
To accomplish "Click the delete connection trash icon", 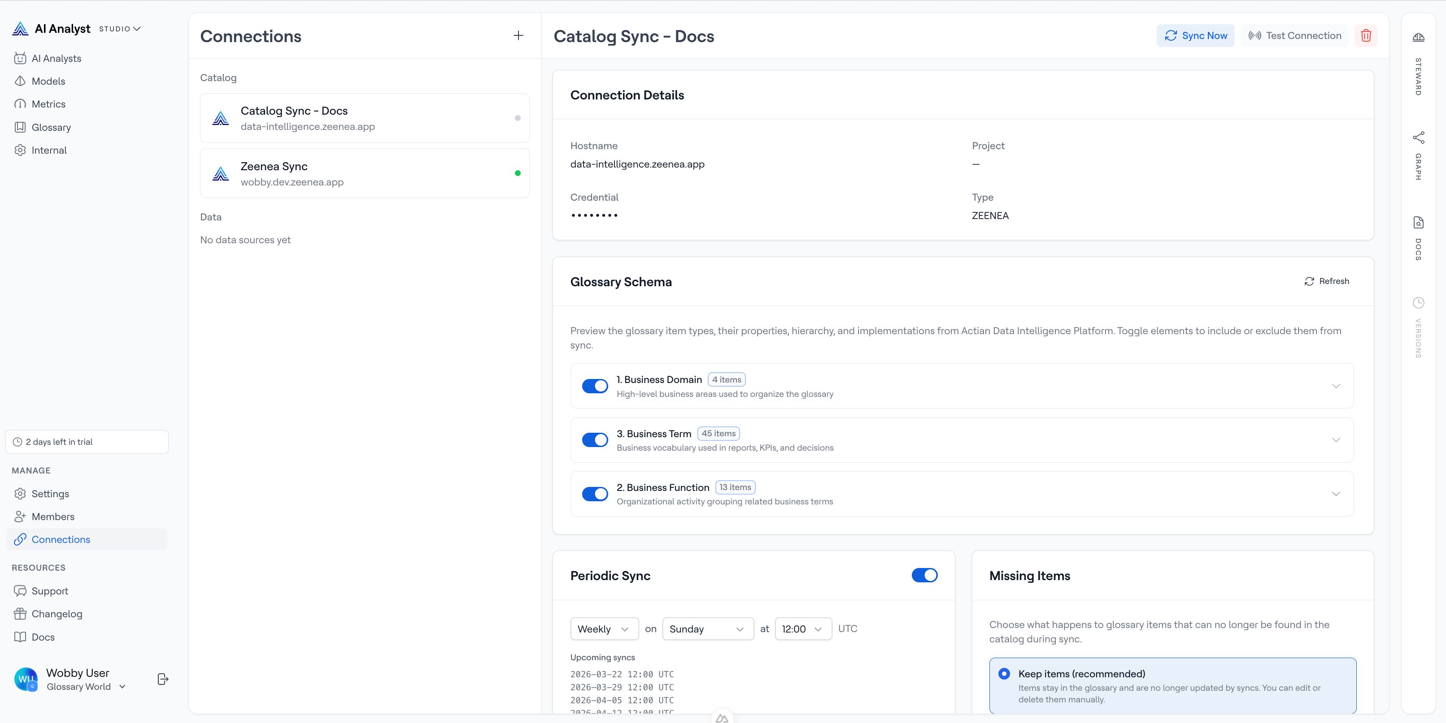I will point(1366,35).
